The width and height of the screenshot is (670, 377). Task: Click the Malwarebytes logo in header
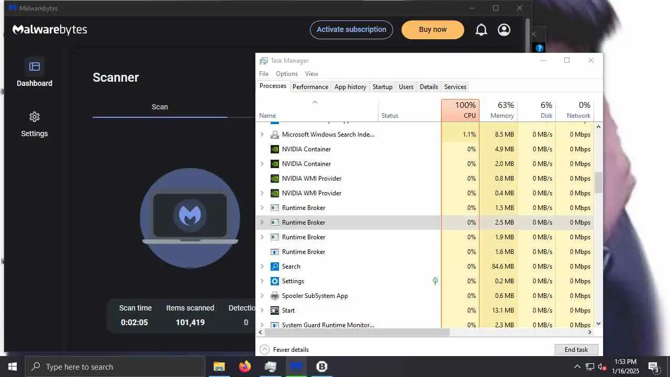(x=50, y=30)
